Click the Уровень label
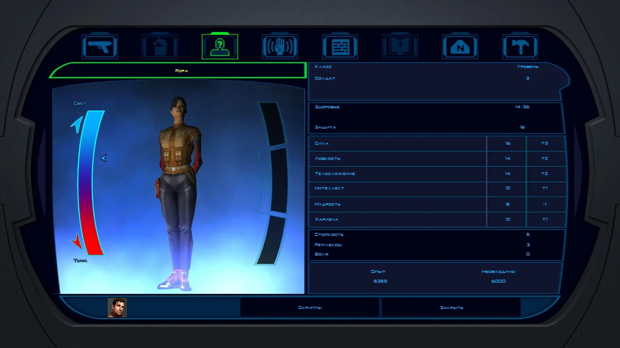This screenshot has height=348, width=620. 527,67
